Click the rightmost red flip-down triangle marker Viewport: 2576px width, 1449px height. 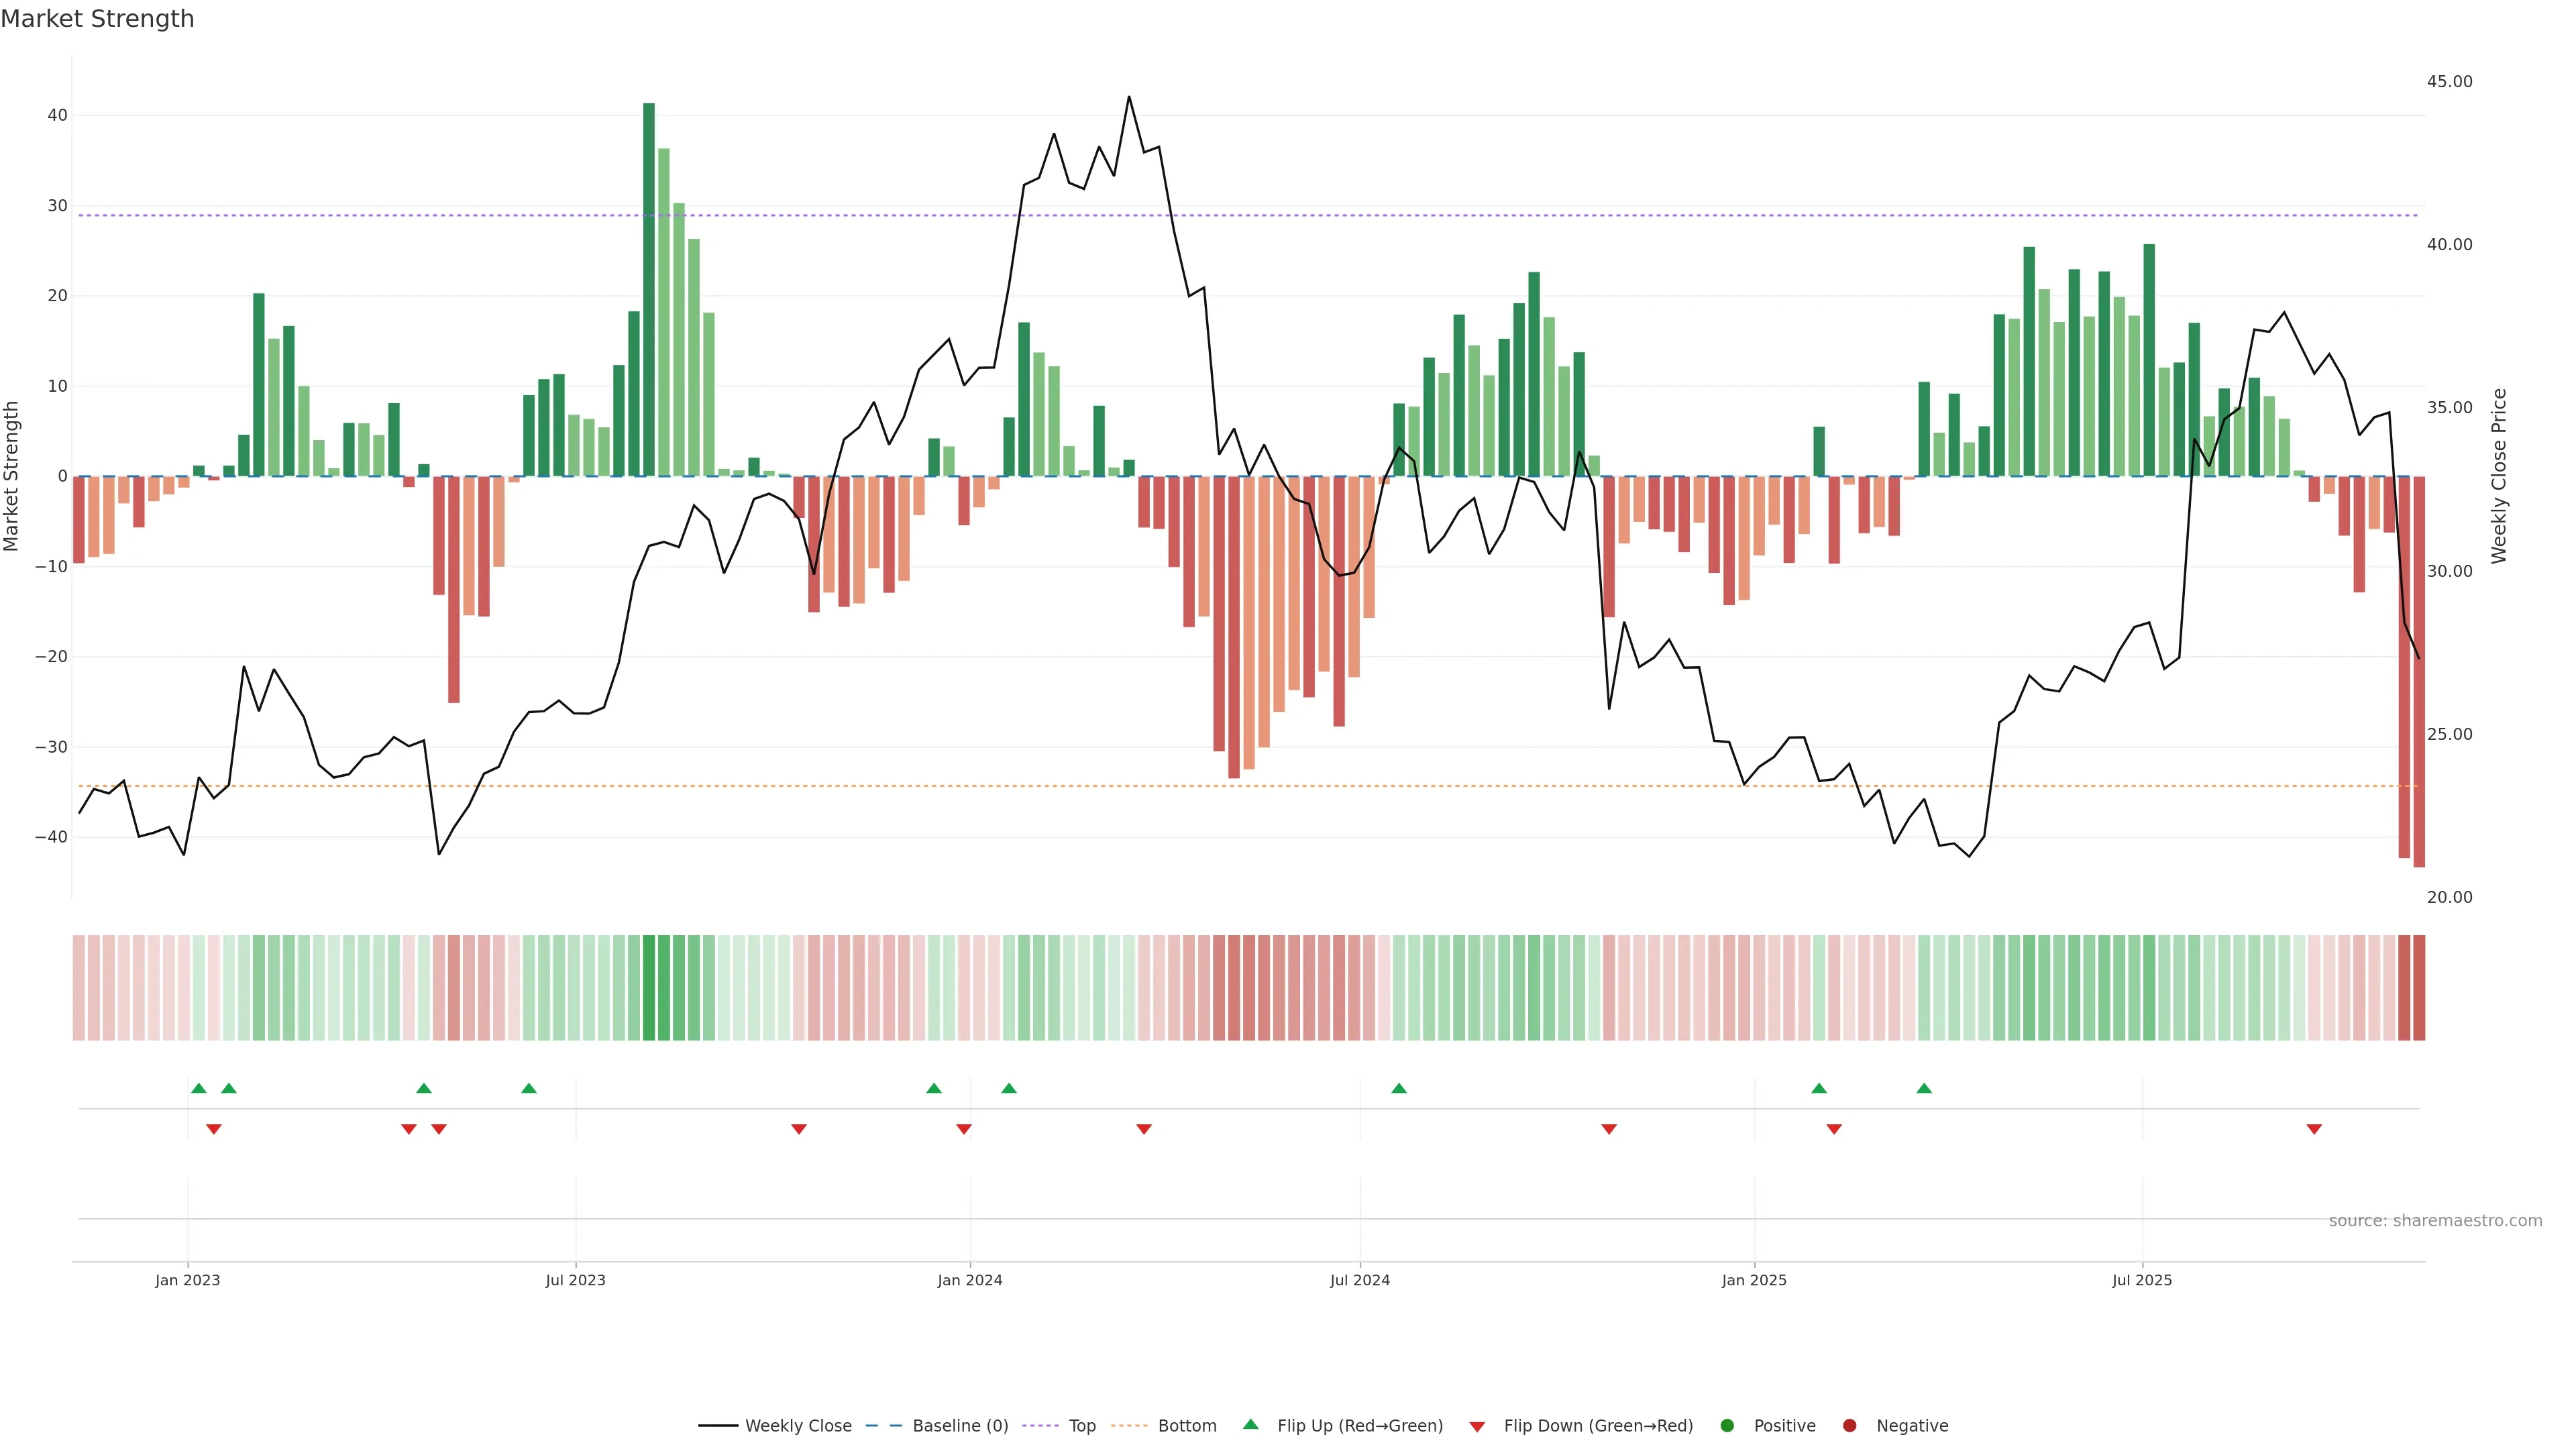[x=2314, y=1129]
